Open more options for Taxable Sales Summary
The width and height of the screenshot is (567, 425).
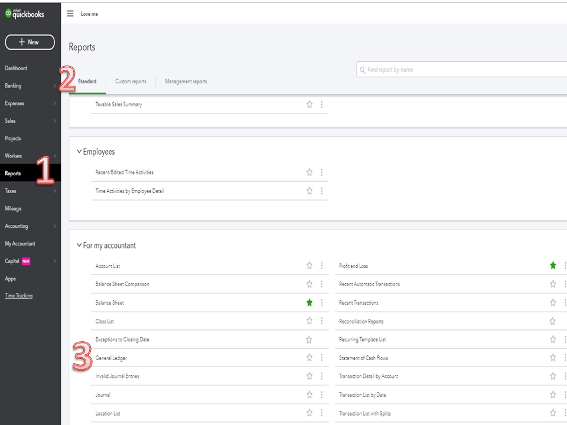click(x=322, y=104)
